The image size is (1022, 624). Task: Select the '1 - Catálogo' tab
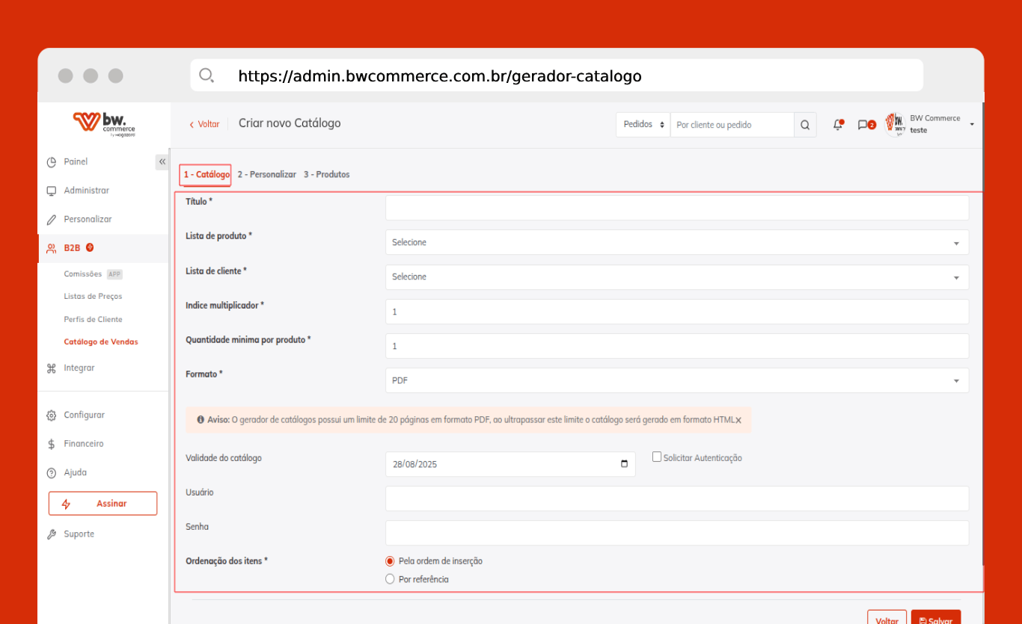tap(206, 174)
